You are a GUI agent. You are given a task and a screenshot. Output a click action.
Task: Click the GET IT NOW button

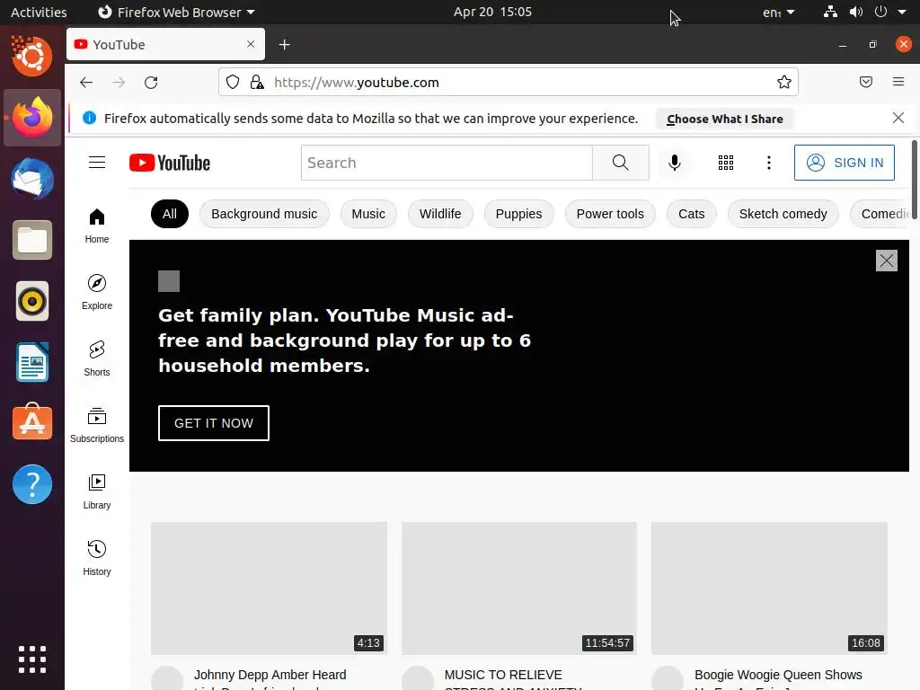point(214,423)
